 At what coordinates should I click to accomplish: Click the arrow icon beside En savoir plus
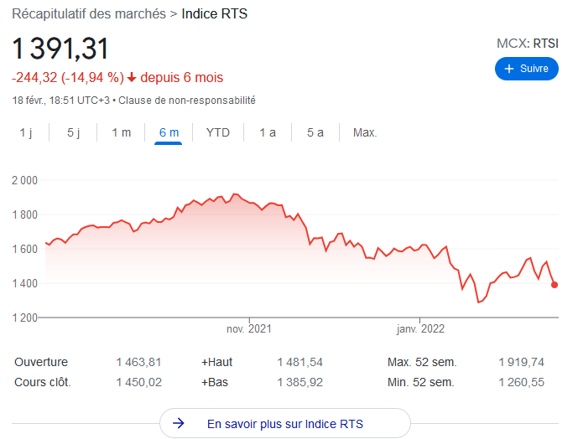179,423
